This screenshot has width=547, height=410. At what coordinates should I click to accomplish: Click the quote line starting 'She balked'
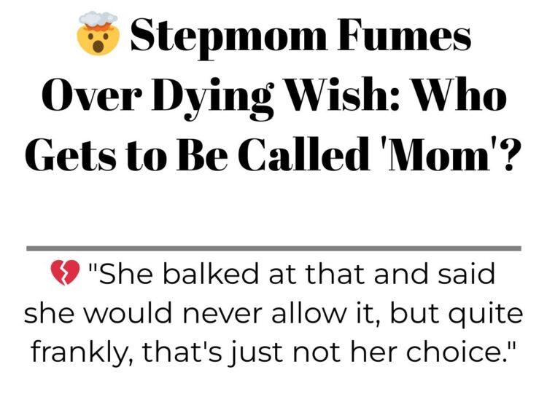pos(292,274)
